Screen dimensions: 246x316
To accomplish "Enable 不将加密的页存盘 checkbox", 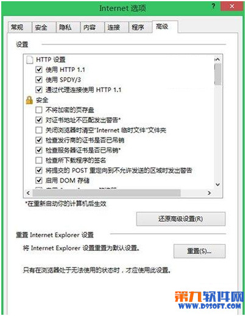I will click(39, 110).
